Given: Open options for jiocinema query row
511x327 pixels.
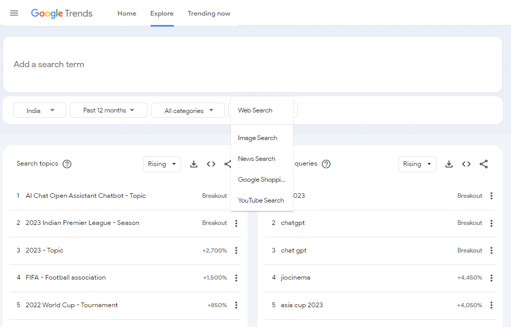Looking at the screenshot, I should pyautogui.click(x=491, y=278).
